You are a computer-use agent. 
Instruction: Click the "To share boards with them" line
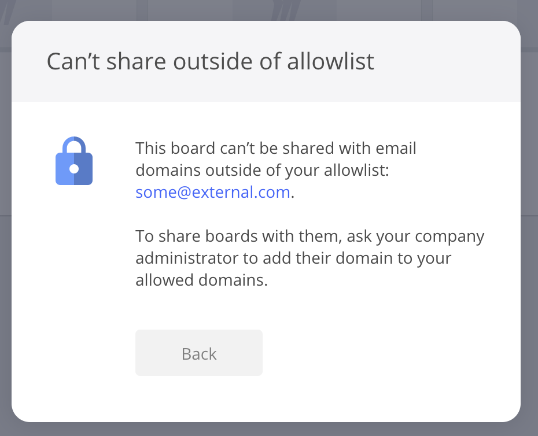309,237
